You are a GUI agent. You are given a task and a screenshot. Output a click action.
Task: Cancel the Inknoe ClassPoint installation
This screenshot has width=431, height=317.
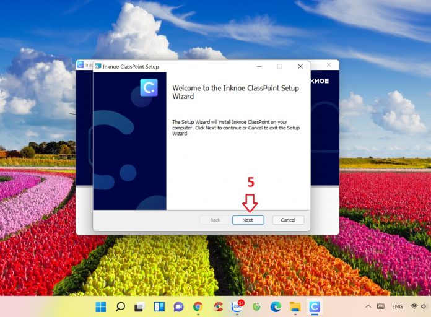tap(288, 220)
